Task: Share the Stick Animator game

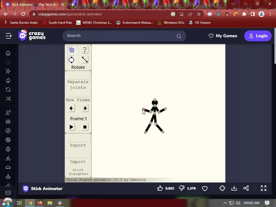Action: click(x=246, y=188)
